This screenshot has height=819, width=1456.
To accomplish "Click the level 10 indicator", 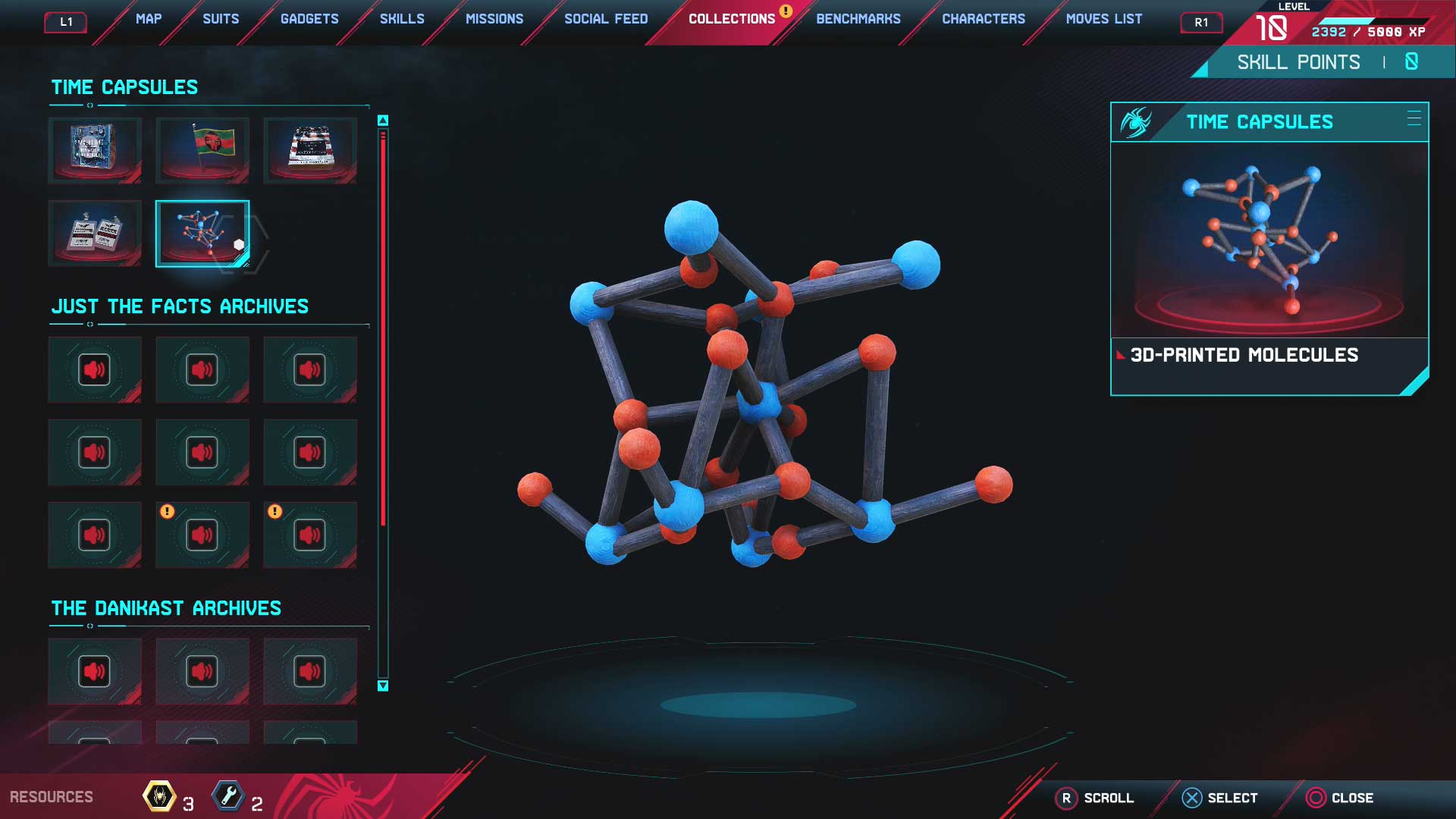I will 1272,28.
